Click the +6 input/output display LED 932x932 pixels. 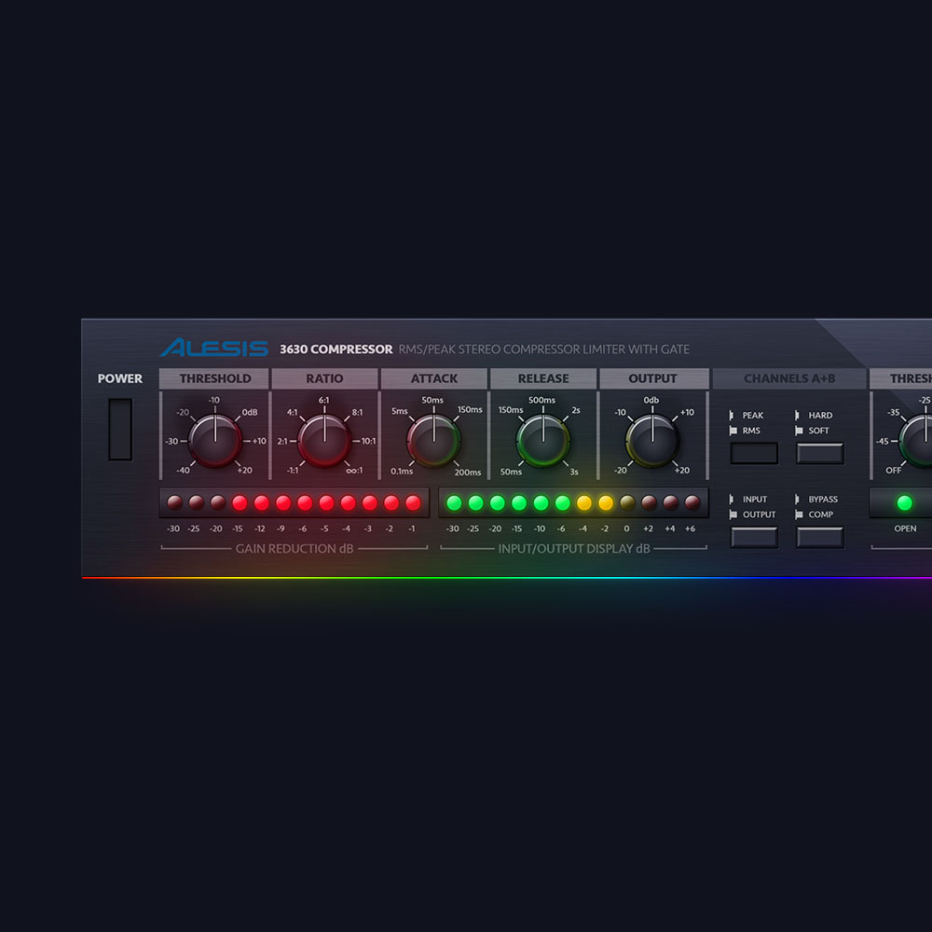[x=692, y=503]
